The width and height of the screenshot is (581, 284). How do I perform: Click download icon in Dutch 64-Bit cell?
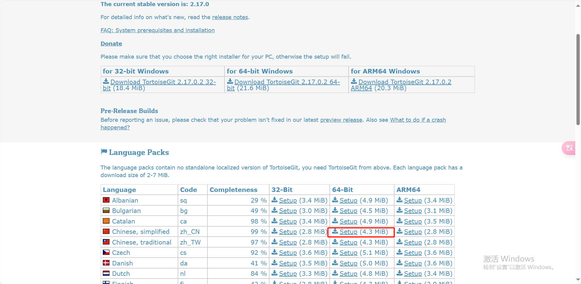pos(335,273)
